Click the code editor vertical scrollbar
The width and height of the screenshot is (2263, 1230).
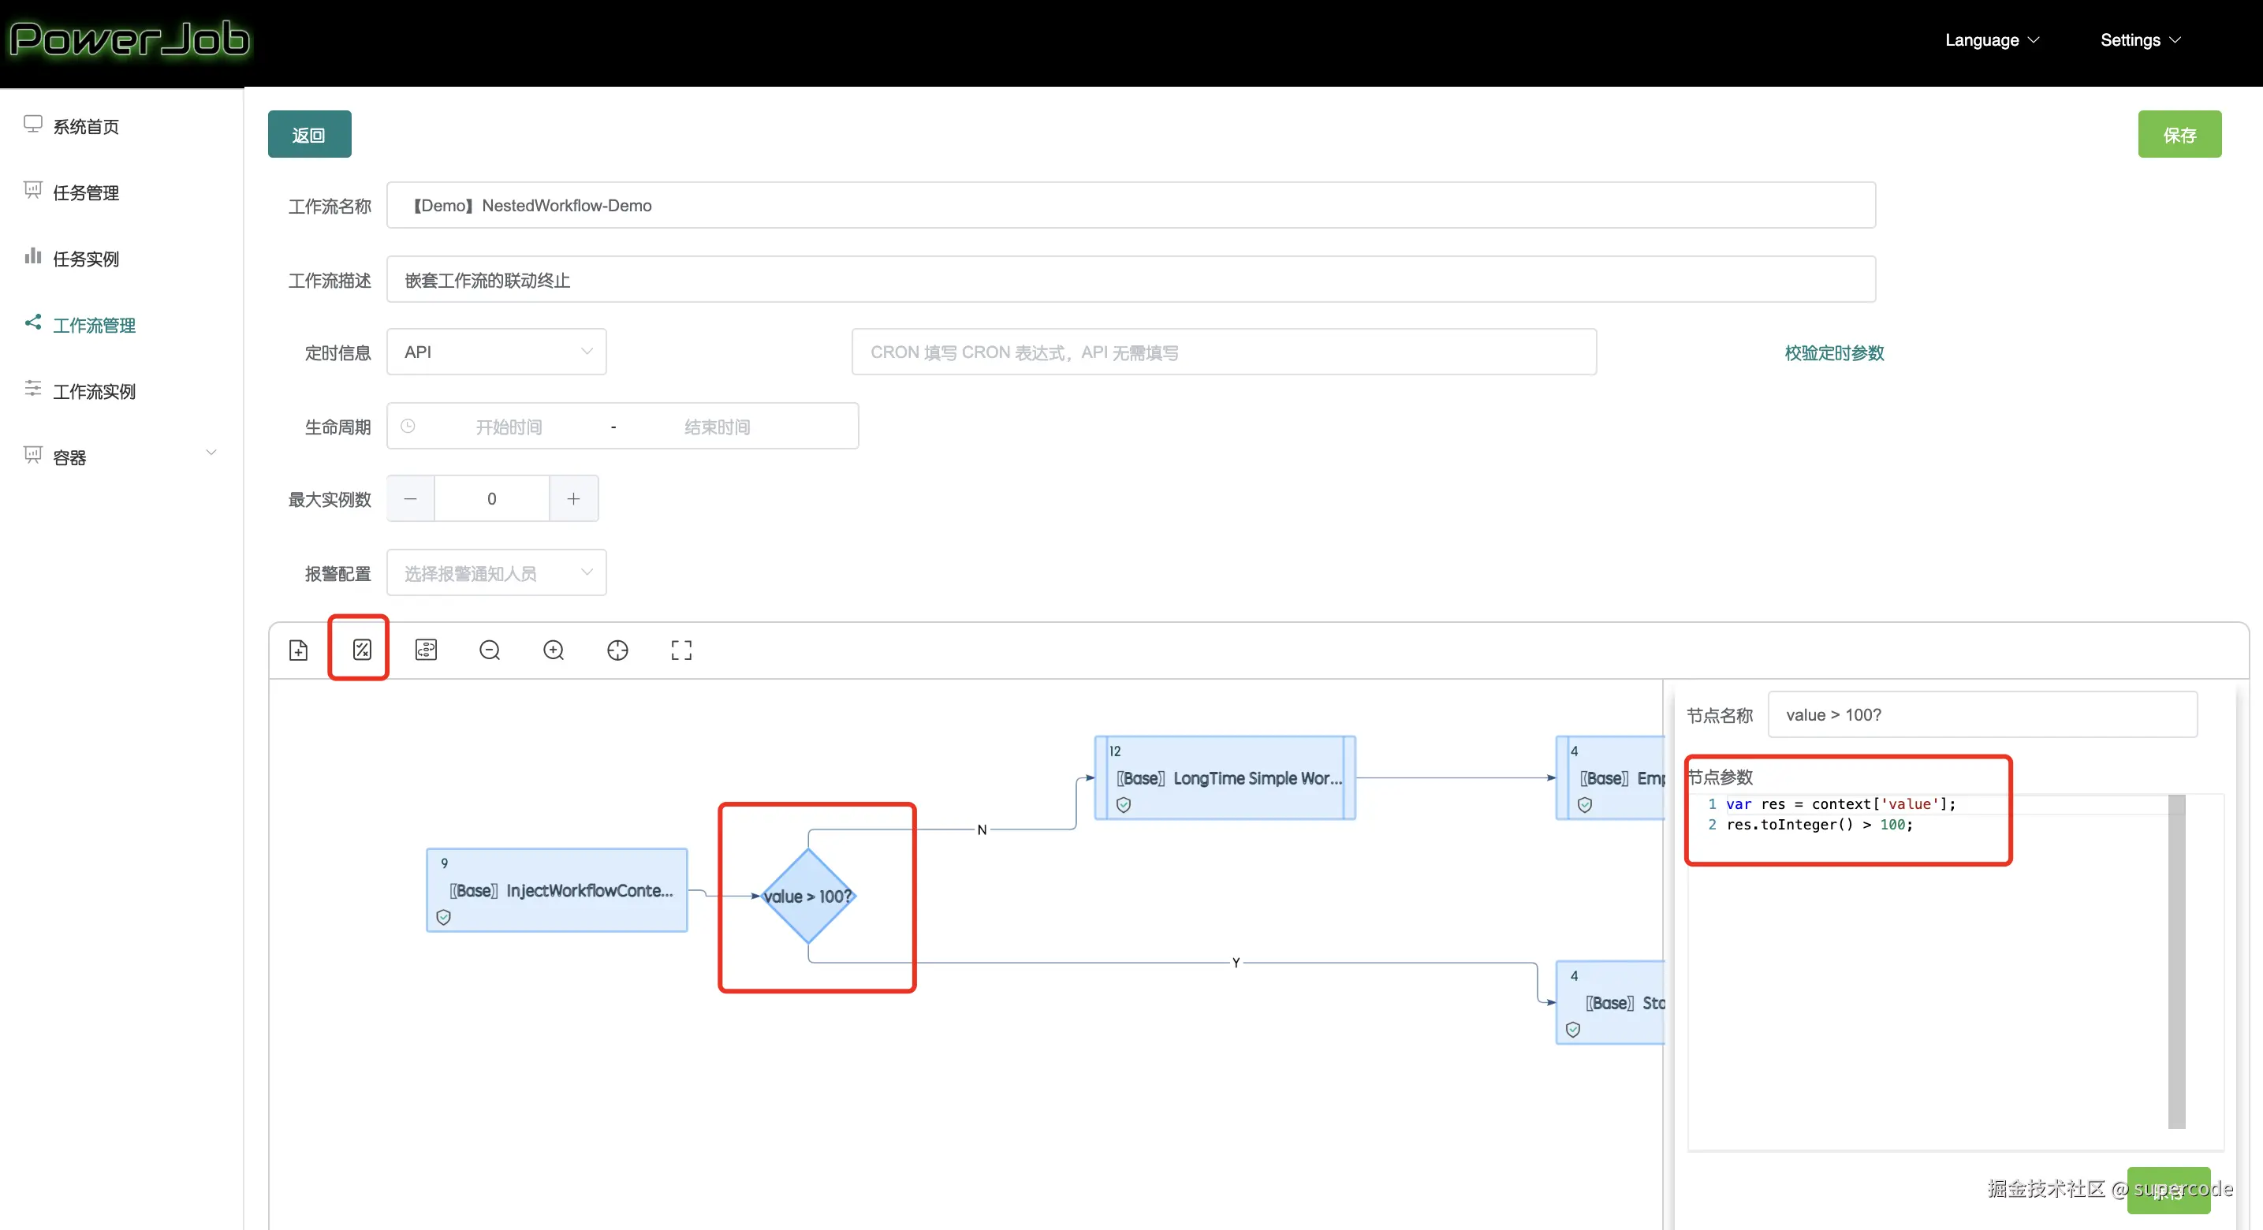pos(2176,960)
